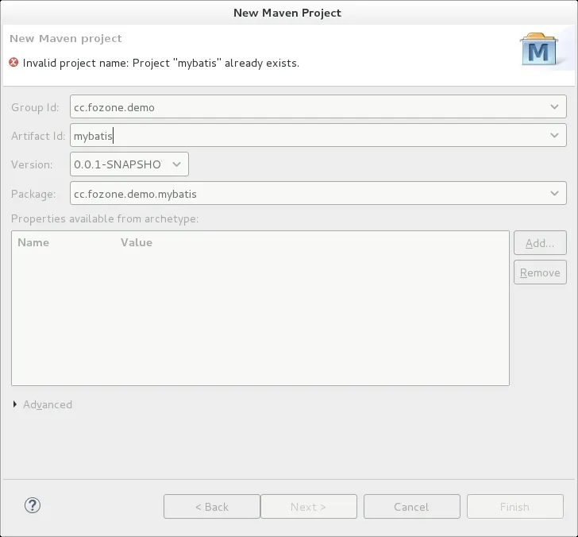Click the Package label
Viewport: 578px width, 537px height.
(33, 194)
